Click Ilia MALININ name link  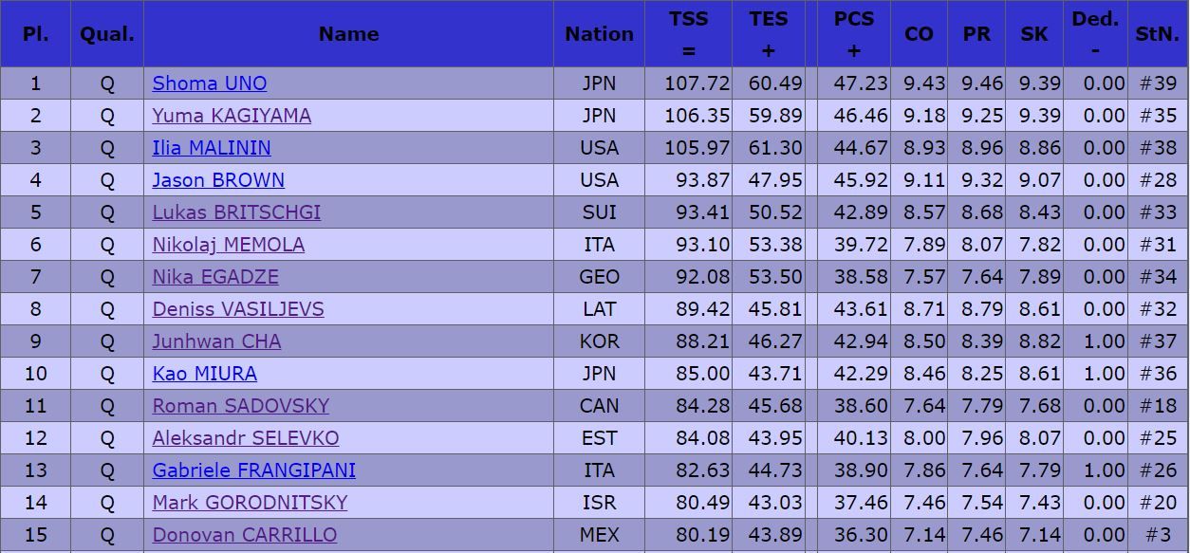[212, 148]
